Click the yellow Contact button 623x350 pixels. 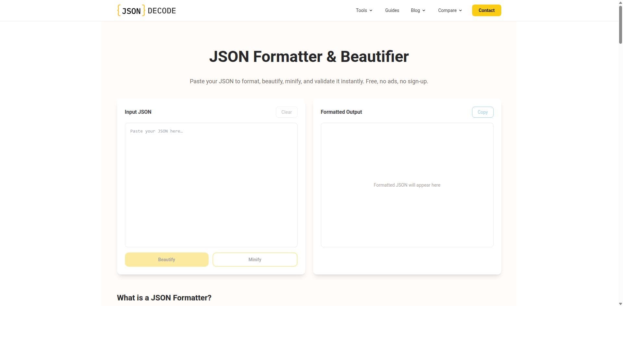point(486,10)
